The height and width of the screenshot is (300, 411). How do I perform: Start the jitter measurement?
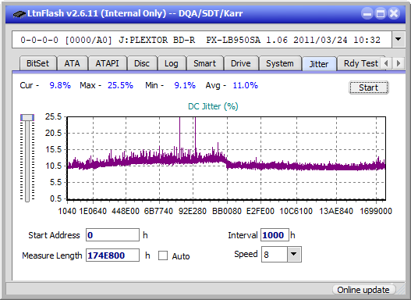coord(369,87)
